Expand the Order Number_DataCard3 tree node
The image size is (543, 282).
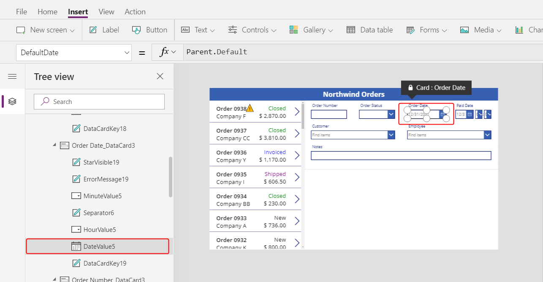click(54, 279)
